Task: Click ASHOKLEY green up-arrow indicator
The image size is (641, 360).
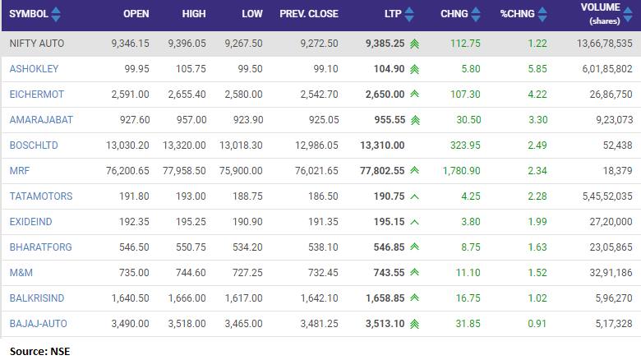Action: (414, 69)
